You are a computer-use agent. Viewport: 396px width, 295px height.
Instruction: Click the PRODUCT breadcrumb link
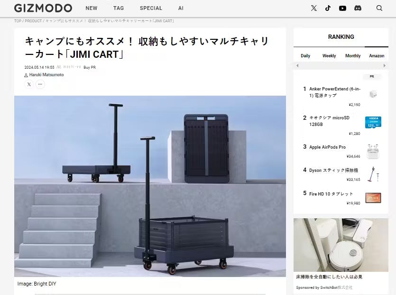(33, 21)
